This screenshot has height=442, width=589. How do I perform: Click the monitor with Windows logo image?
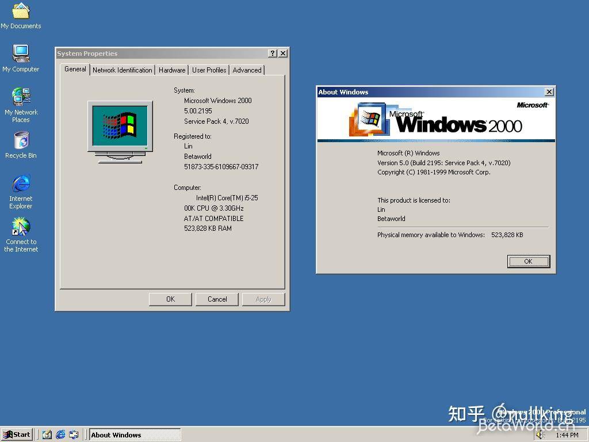tap(120, 132)
